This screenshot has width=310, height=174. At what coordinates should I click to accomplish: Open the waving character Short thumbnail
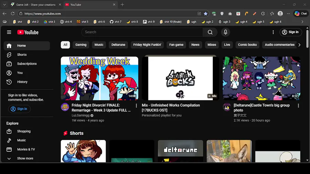pos(83,151)
